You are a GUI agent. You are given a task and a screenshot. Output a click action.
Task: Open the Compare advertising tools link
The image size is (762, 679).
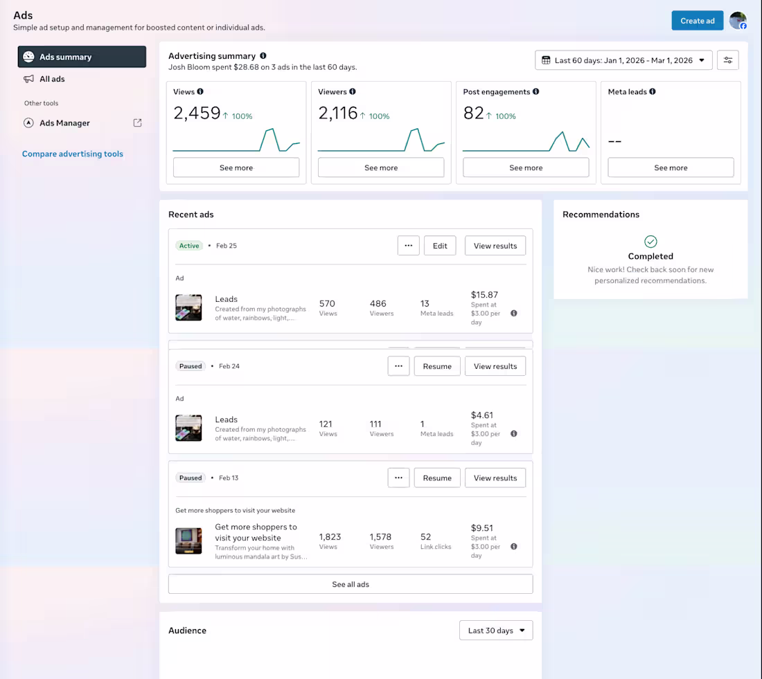[x=72, y=154]
